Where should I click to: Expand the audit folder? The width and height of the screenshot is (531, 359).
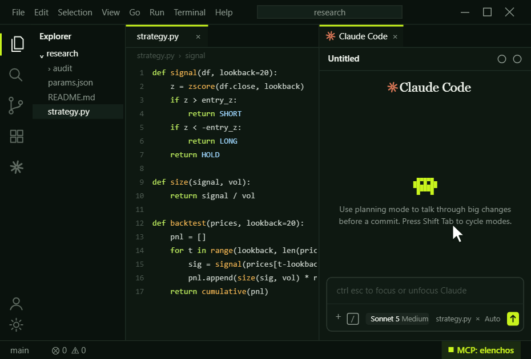click(x=50, y=68)
